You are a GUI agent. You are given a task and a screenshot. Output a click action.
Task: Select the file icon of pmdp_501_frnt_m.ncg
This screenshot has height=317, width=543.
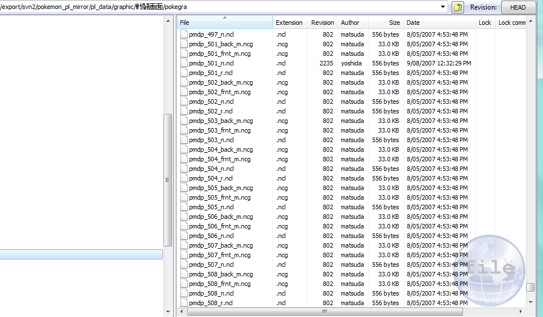184,54
